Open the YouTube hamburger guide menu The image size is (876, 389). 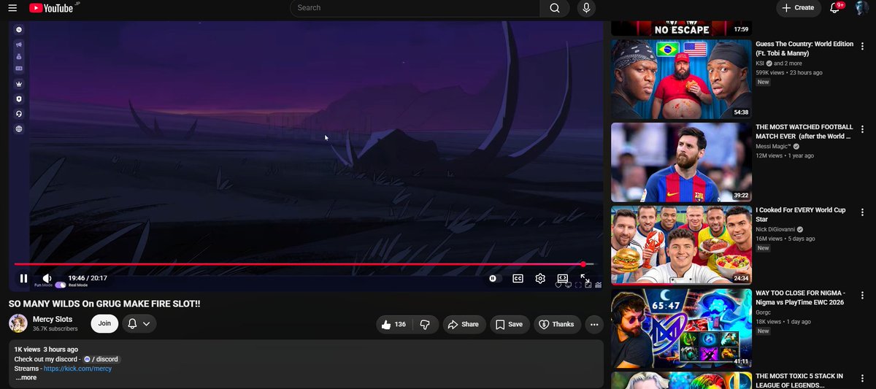(12, 8)
